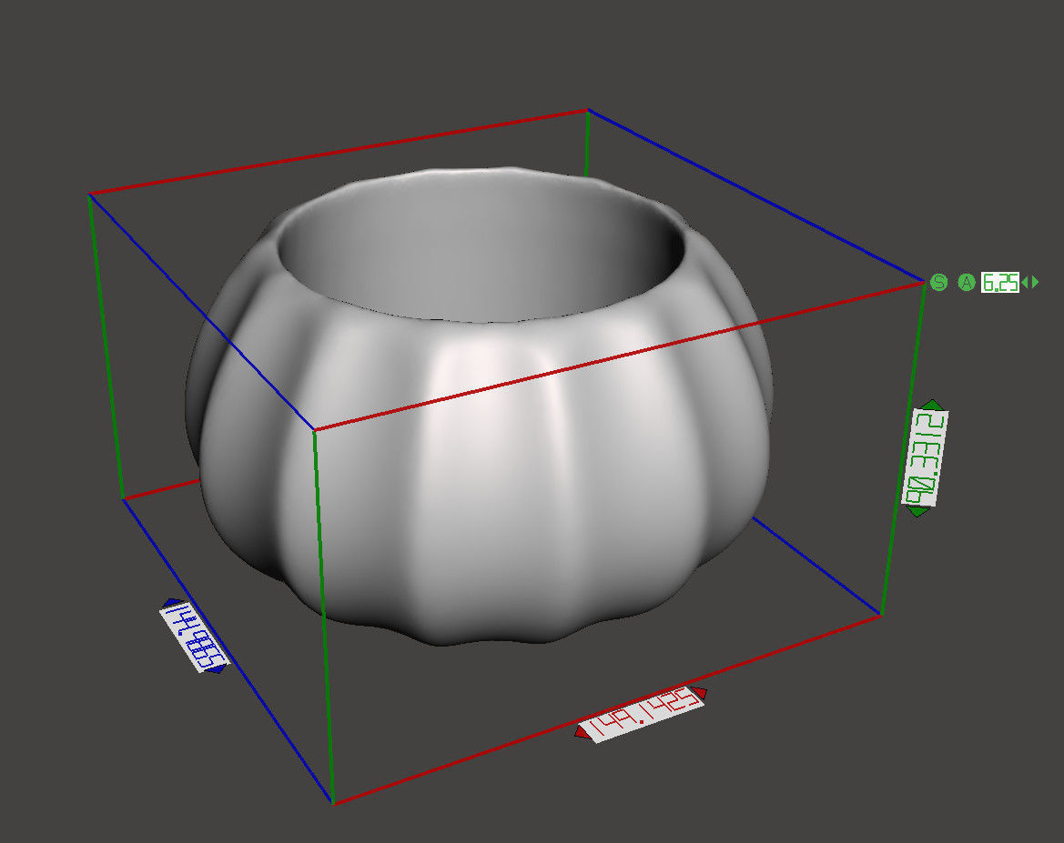The width and height of the screenshot is (1064, 843).
Task: Select the 6.25 value field
Action: (999, 282)
